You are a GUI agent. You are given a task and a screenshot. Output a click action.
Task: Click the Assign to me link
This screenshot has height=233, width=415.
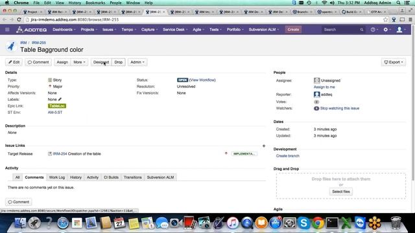(324, 87)
